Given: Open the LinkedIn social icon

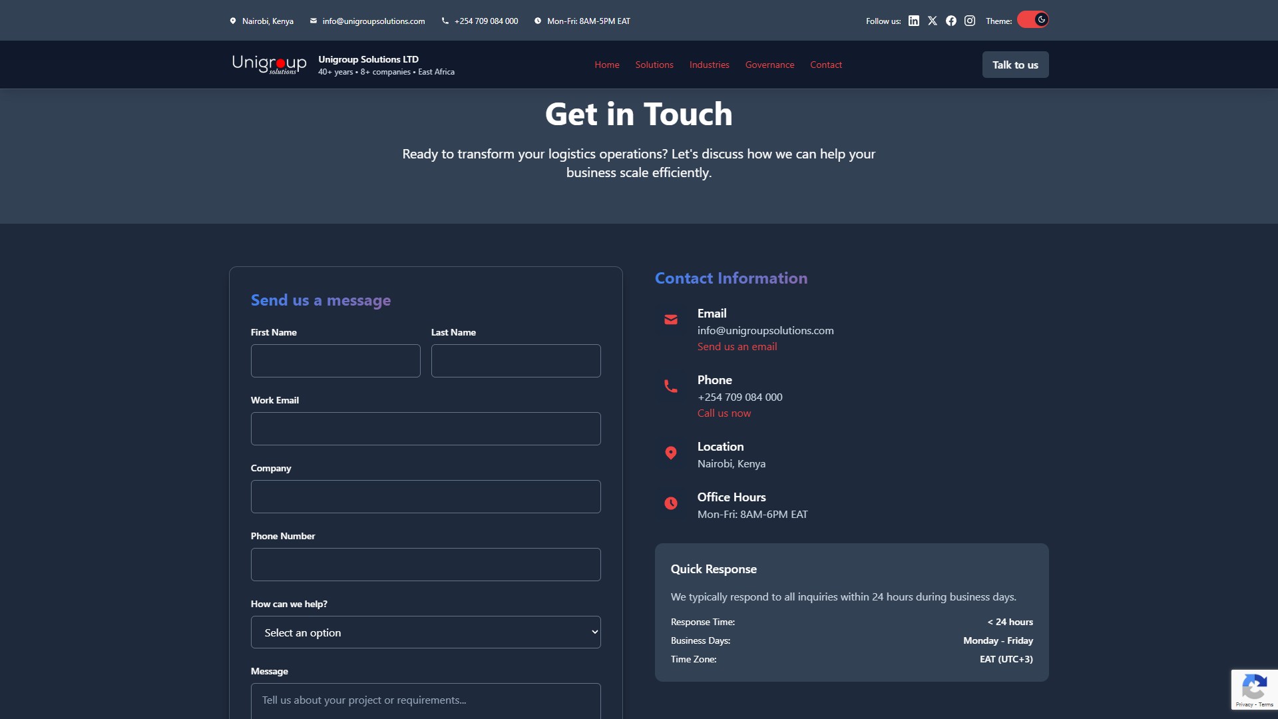Looking at the screenshot, I should [913, 21].
